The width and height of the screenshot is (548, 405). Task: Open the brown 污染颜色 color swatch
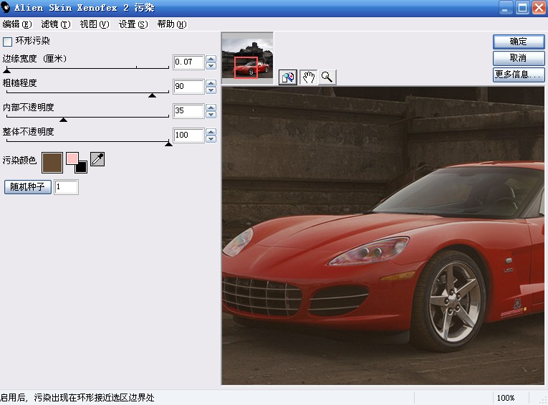coord(52,163)
